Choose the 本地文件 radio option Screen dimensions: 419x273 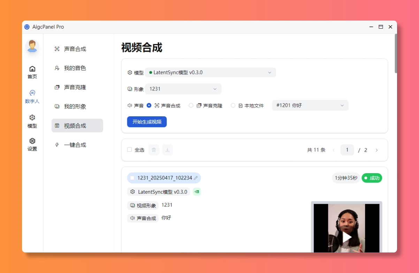(233, 105)
